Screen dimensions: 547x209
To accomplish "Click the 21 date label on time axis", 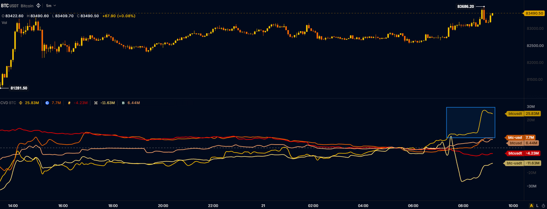I will click(x=263, y=206).
